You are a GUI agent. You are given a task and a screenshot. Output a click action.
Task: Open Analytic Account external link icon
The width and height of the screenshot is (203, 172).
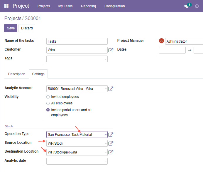[x=111, y=89]
